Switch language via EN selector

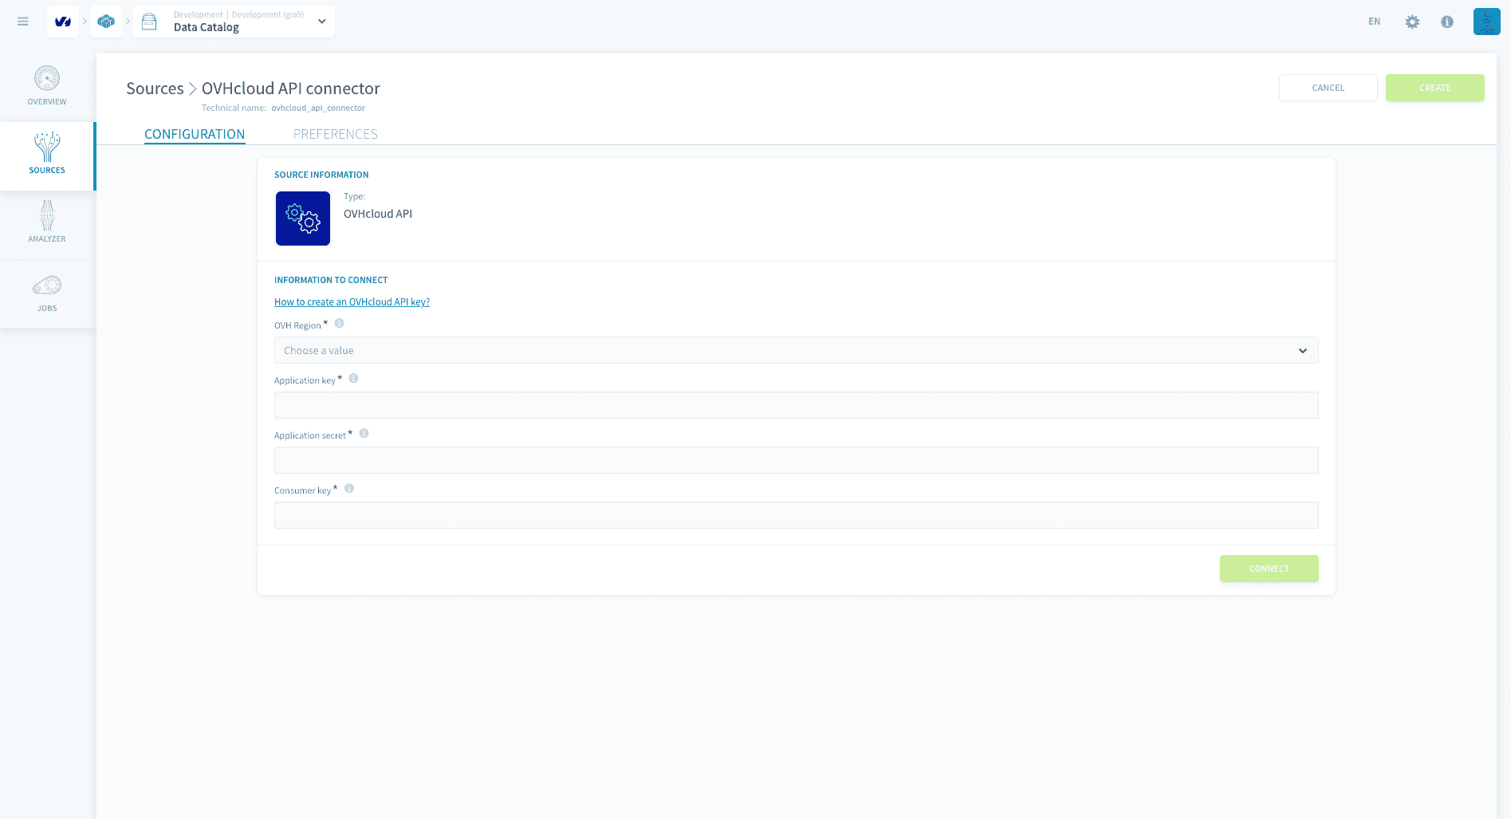[x=1374, y=22]
